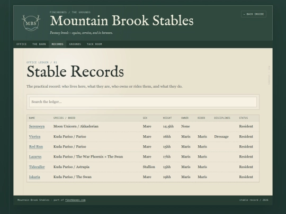Select the 17hh height cell

pyautogui.click(x=167, y=157)
